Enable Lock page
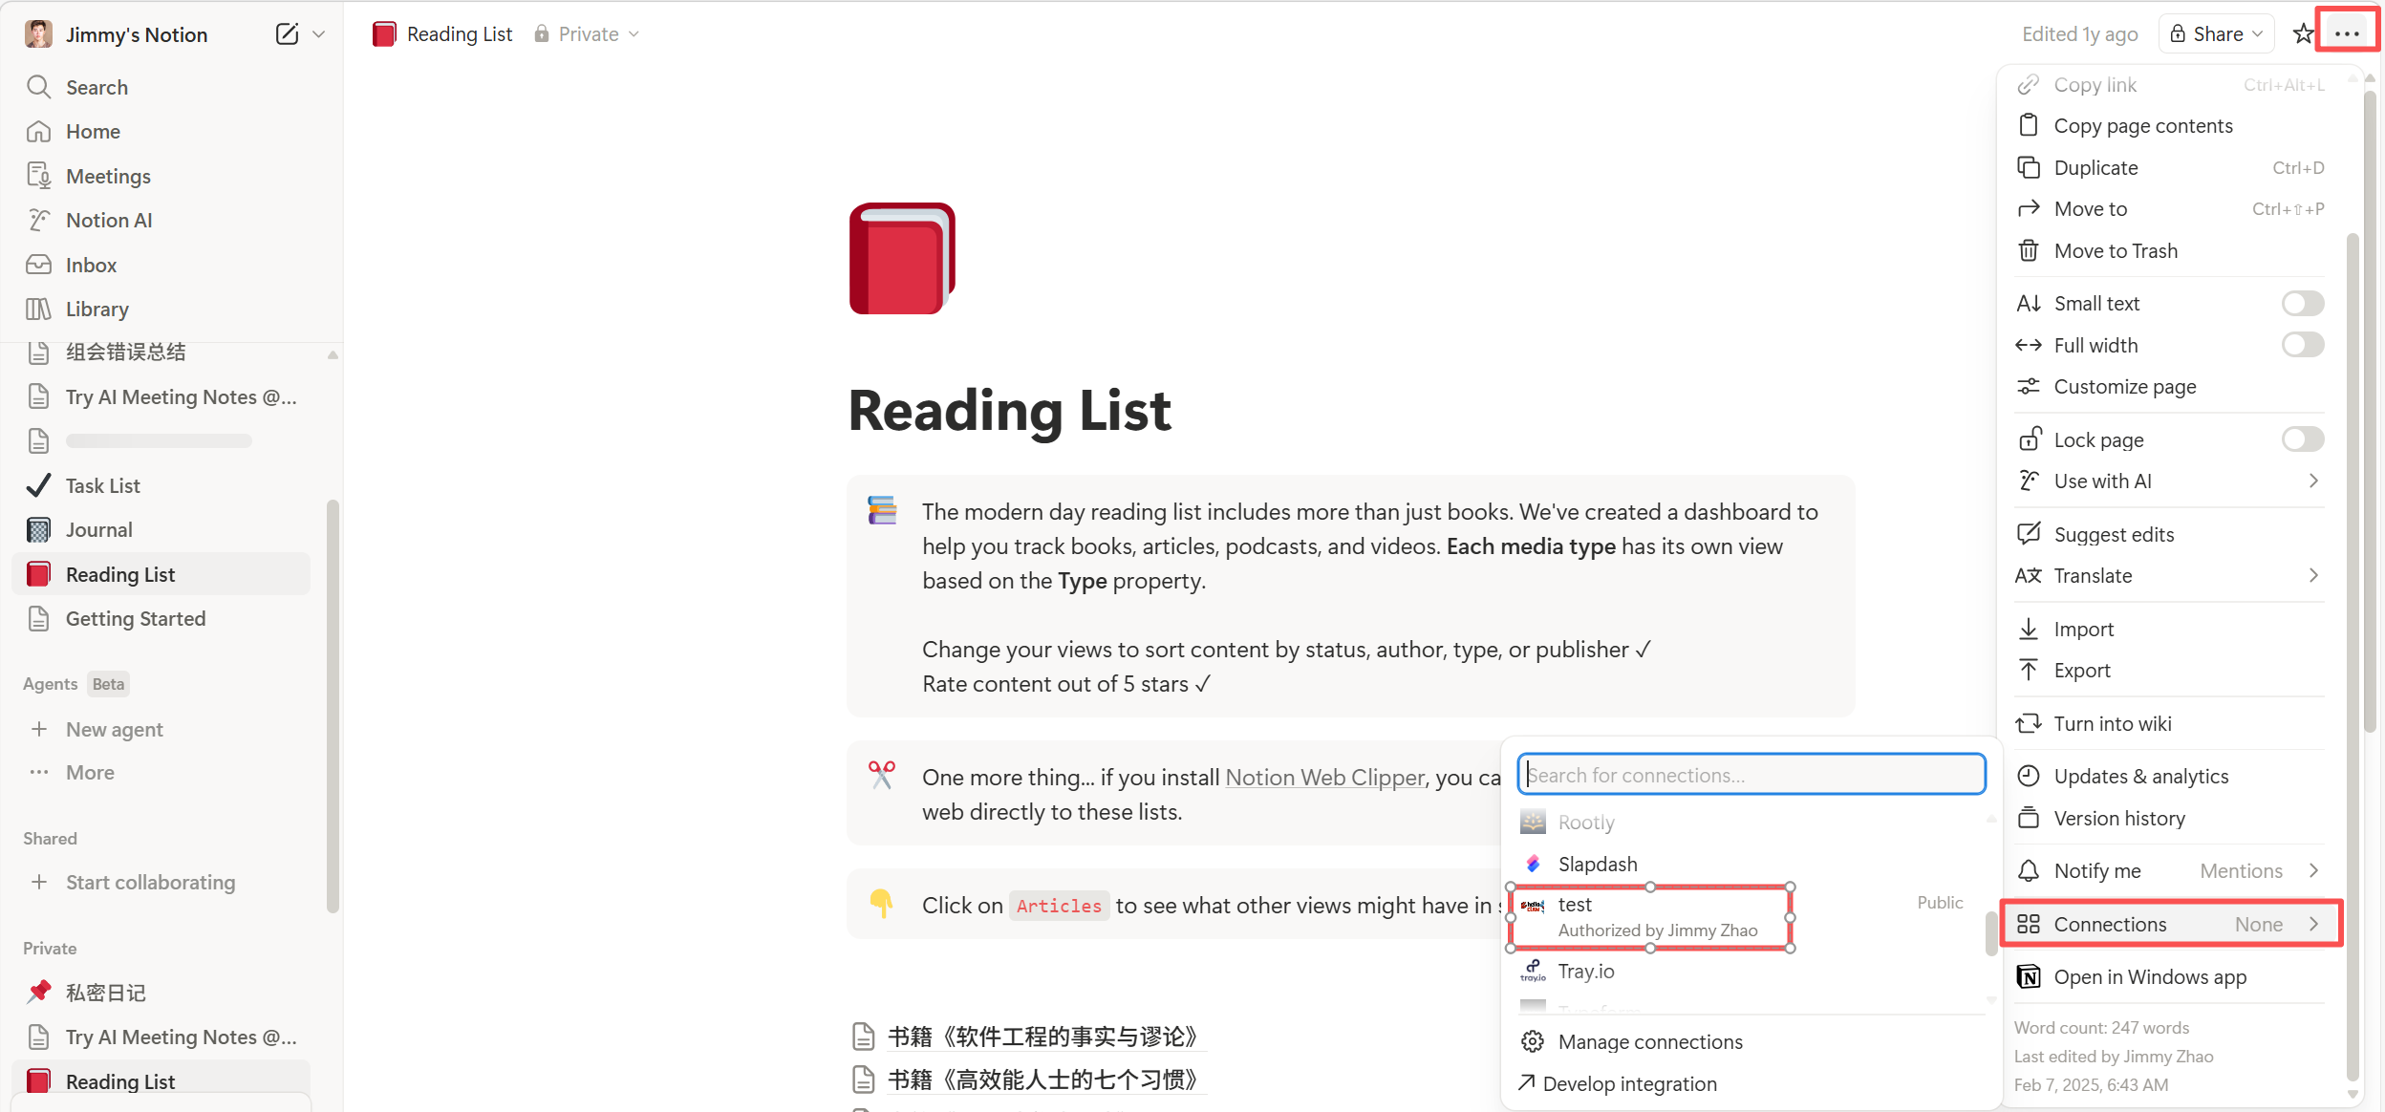The height and width of the screenshot is (1112, 2385). coord(2301,438)
